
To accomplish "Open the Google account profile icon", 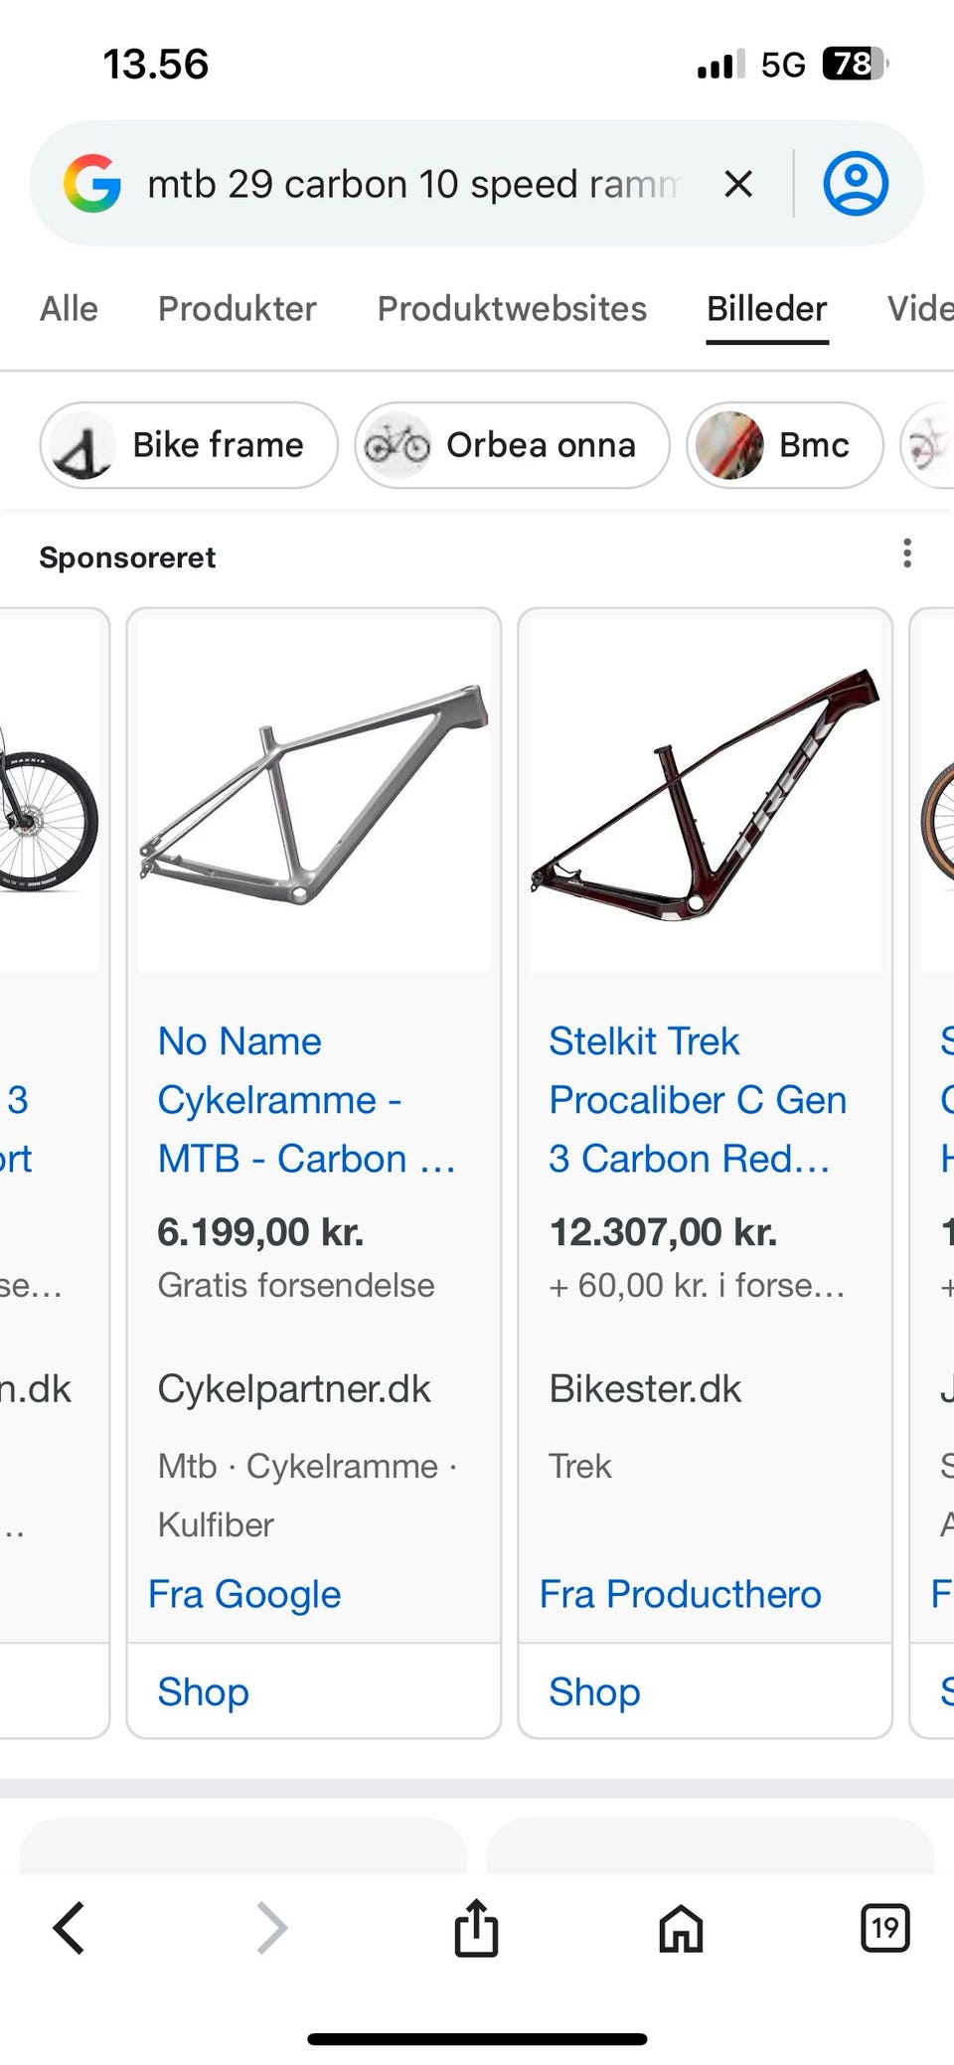I will [855, 184].
